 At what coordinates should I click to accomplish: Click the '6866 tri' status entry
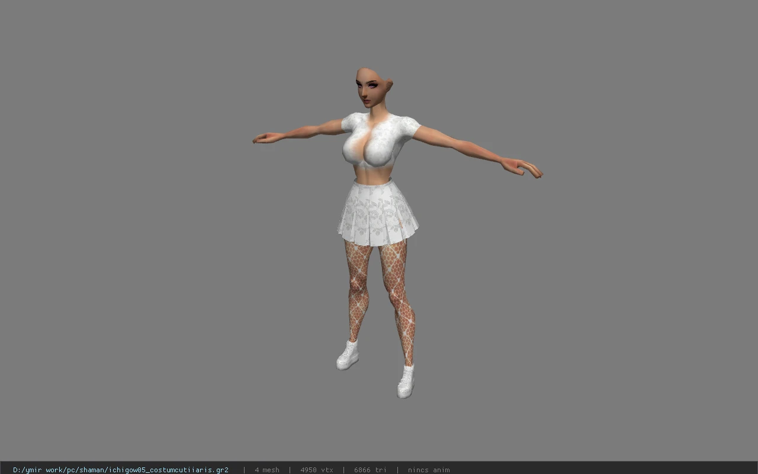(x=370, y=470)
